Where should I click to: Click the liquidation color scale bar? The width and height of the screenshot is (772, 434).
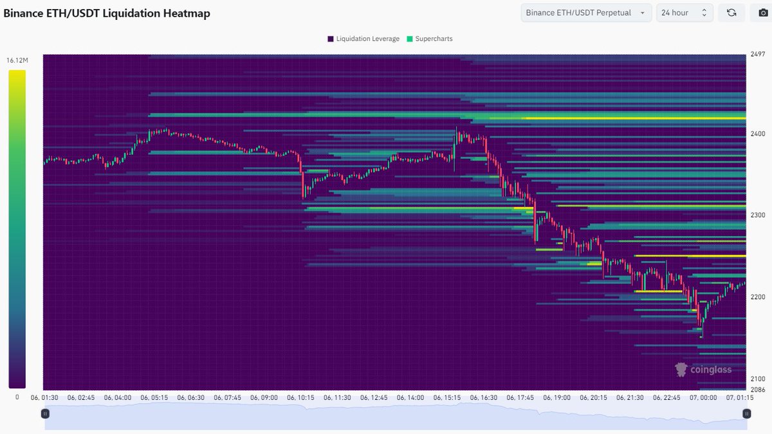pyautogui.click(x=17, y=229)
